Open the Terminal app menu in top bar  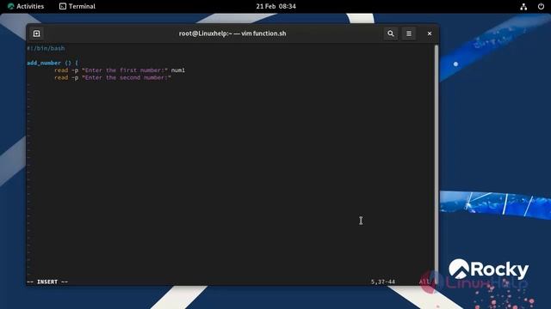tap(77, 6)
